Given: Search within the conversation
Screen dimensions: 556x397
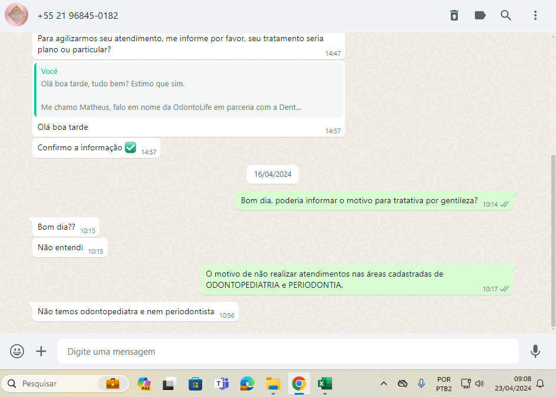Looking at the screenshot, I should [x=505, y=15].
